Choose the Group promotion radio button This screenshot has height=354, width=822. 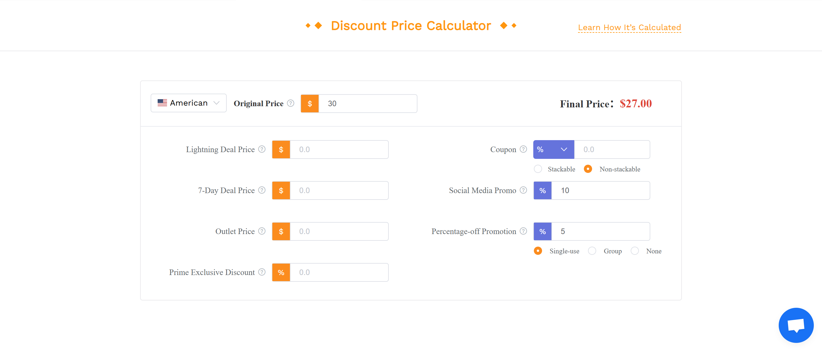[x=592, y=251]
